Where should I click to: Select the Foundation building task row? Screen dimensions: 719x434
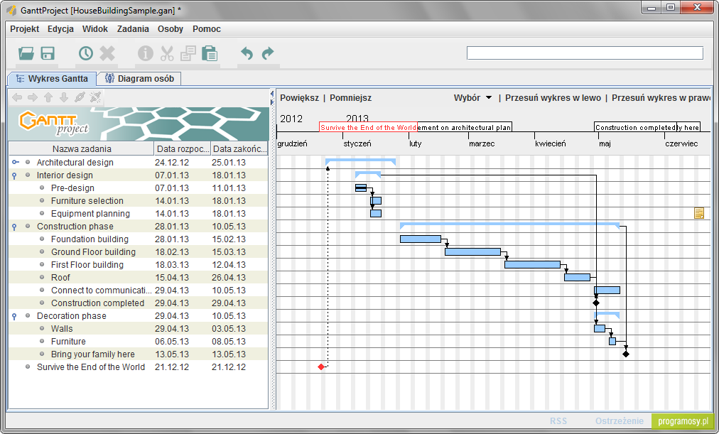point(138,239)
